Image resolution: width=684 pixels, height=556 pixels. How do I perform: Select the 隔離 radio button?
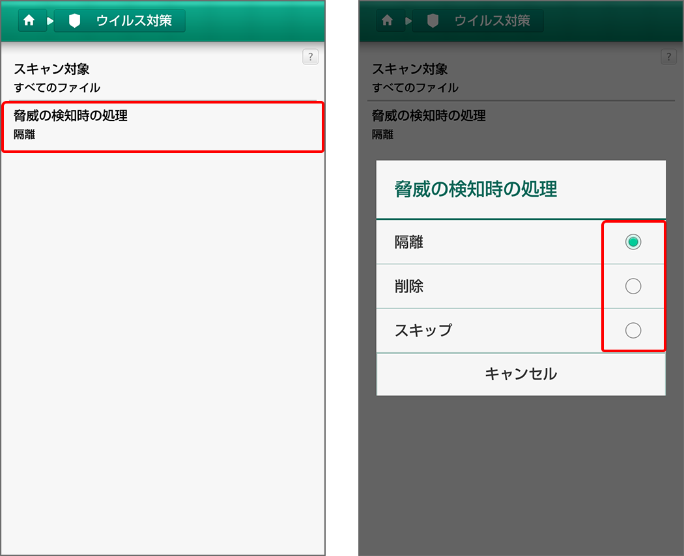633,242
